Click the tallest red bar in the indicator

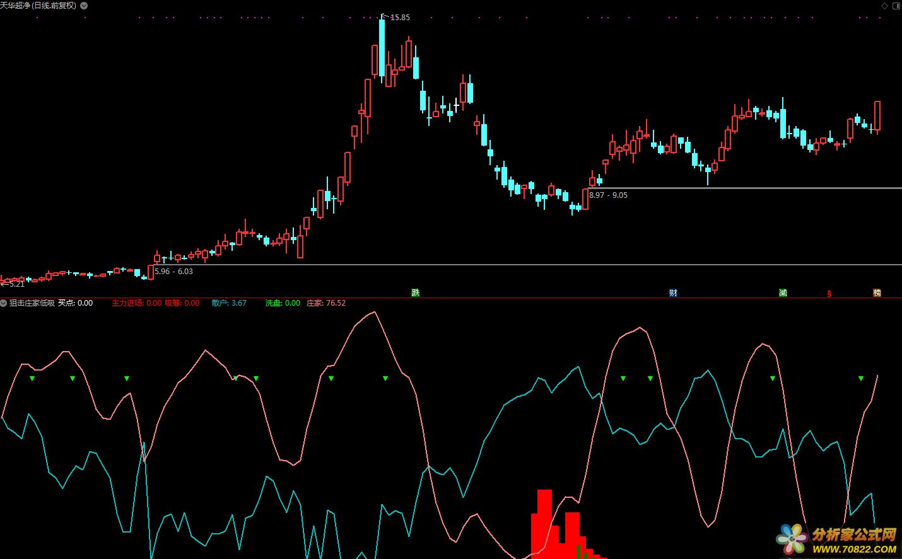coord(544,524)
